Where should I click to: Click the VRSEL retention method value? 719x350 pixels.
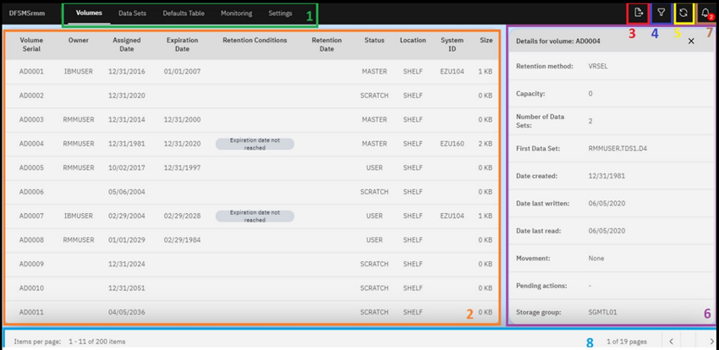coord(598,67)
